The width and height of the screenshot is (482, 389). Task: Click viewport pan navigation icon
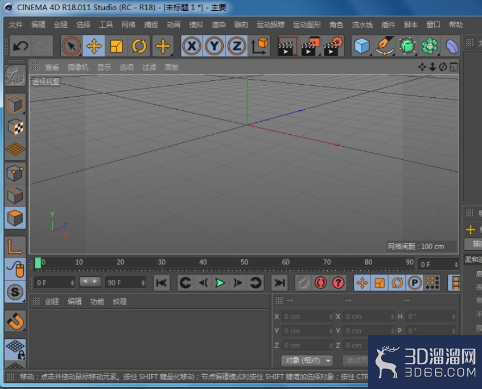422,67
